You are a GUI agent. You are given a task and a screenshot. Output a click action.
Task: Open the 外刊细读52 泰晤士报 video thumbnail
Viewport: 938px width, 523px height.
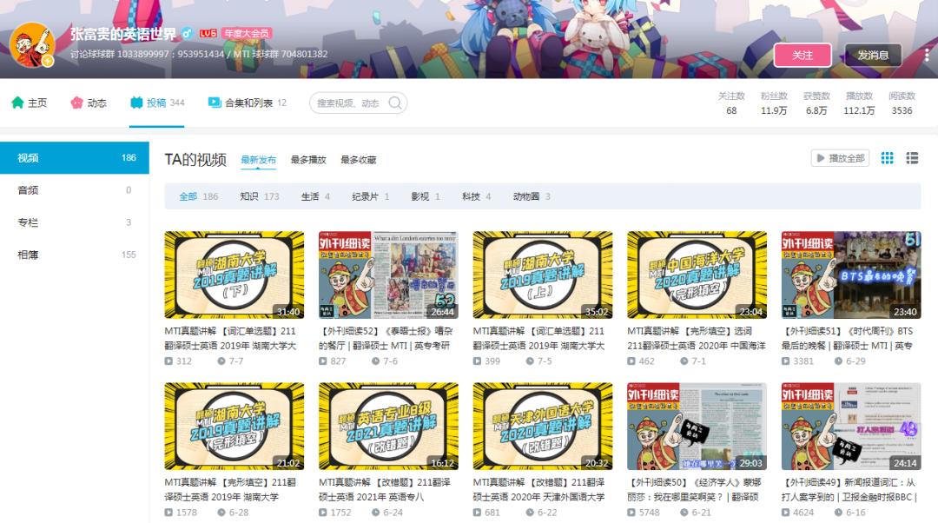point(388,275)
